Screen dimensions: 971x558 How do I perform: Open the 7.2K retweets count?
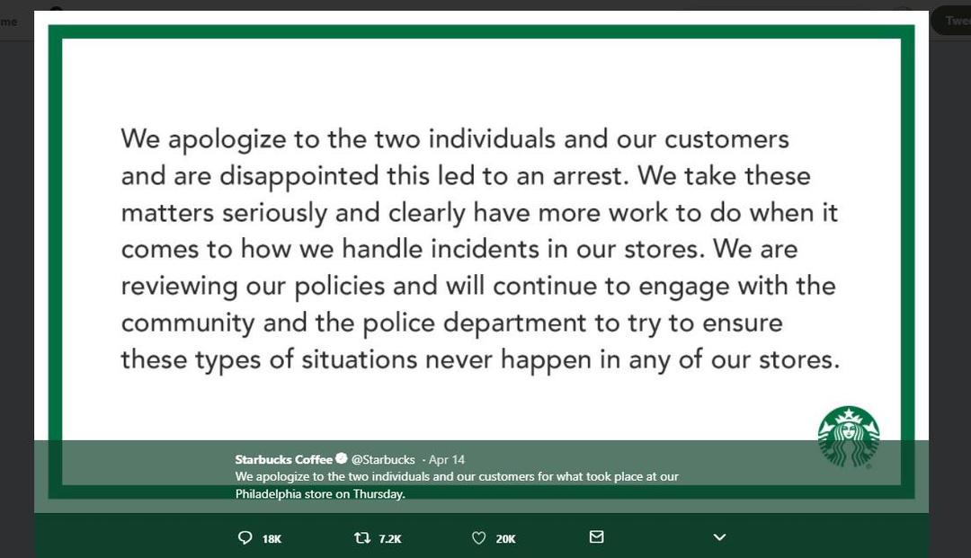pos(390,539)
